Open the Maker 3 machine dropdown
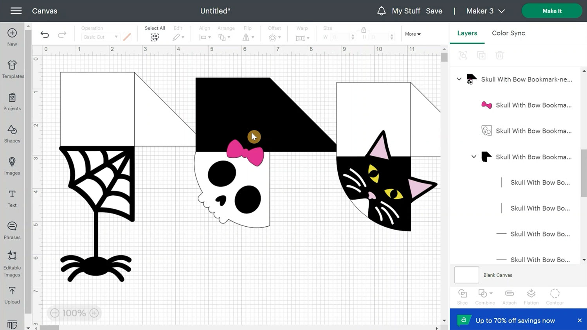Image resolution: width=587 pixels, height=330 pixels. pos(485,11)
